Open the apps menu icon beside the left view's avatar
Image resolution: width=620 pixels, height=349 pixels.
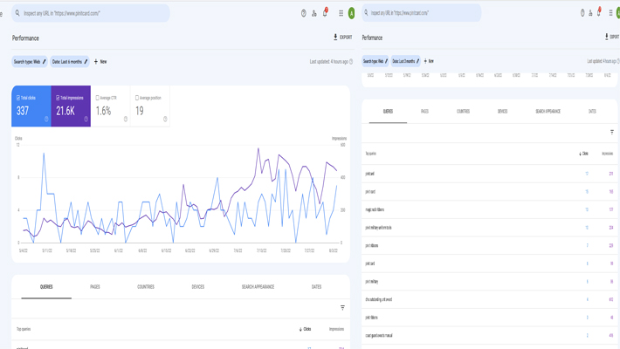point(341,13)
